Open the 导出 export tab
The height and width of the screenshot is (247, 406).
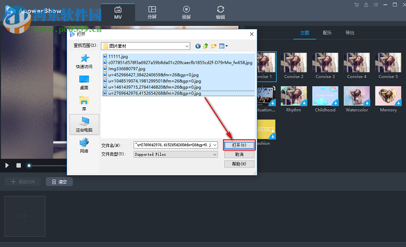click(x=350, y=33)
